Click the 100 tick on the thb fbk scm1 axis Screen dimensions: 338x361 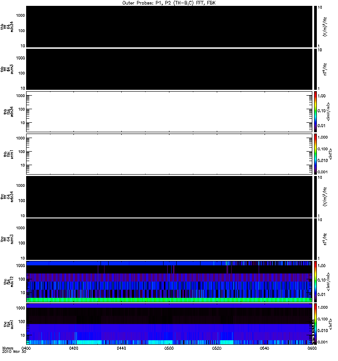pyautogui.click(x=21, y=152)
